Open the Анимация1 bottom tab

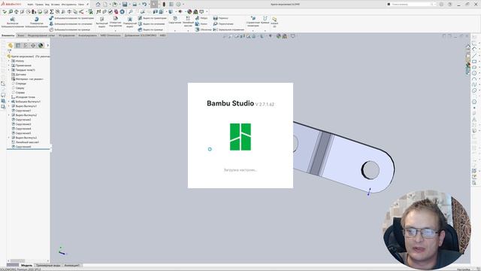72,265
